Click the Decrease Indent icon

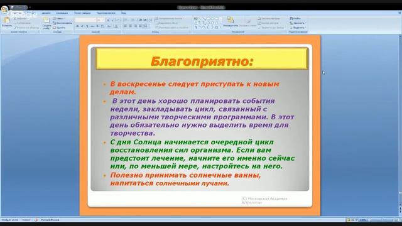(x=140, y=20)
